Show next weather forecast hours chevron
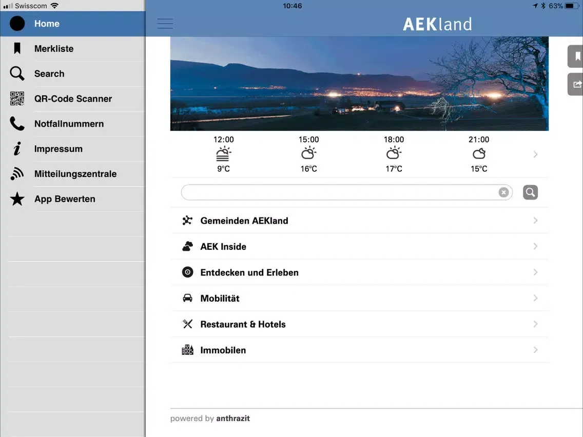This screenshot has height=437, width=583. [x=535, y=154]
